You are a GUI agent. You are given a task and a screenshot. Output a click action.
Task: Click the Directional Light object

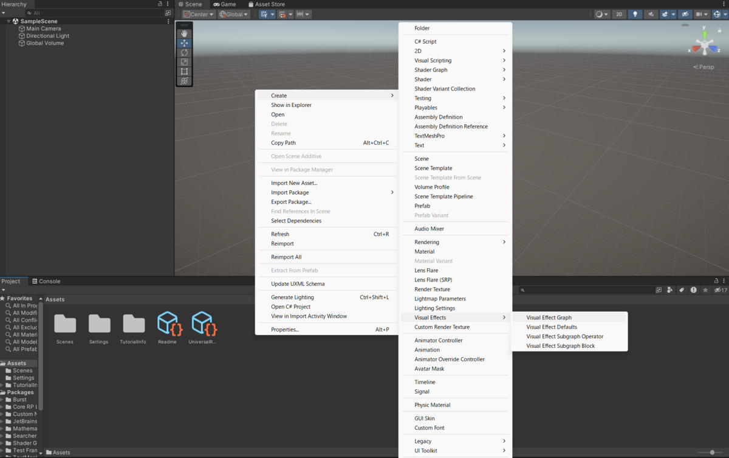[x=48, y=36]
